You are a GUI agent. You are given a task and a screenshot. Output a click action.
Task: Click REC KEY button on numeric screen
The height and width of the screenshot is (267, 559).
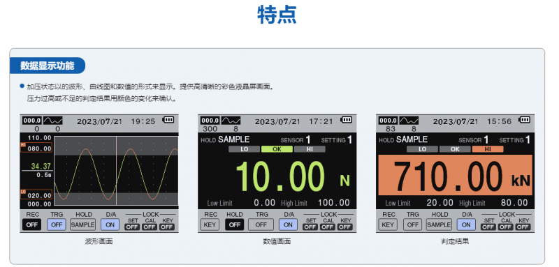coord(210,224)
